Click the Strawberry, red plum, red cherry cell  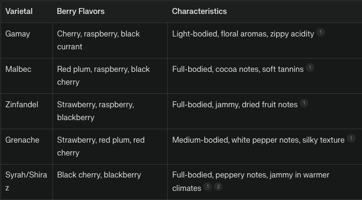point(110,146)
